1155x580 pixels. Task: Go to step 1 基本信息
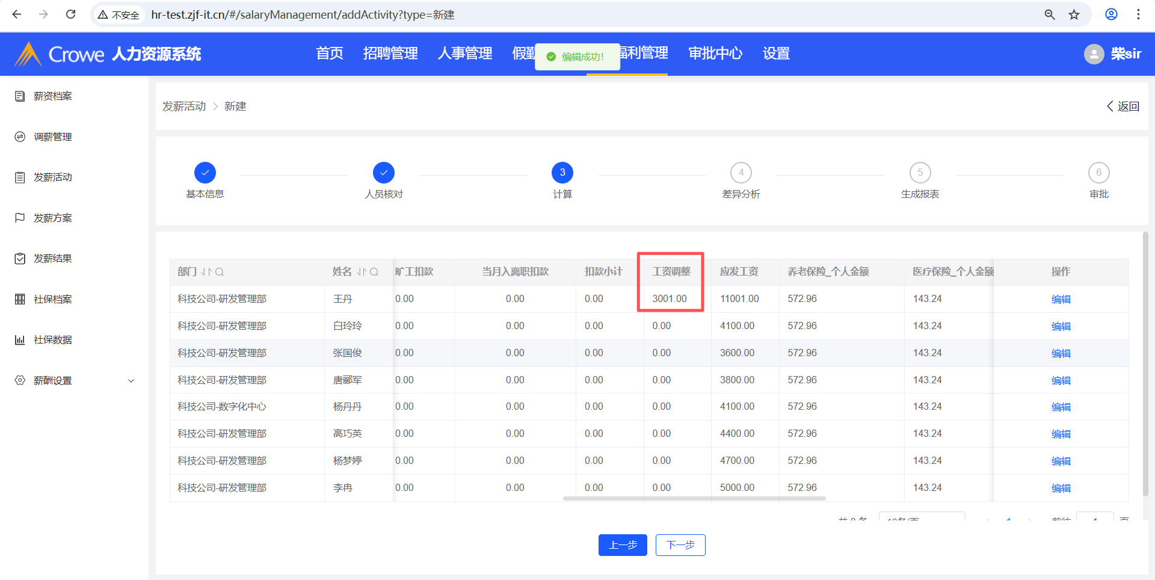point(205,173)
